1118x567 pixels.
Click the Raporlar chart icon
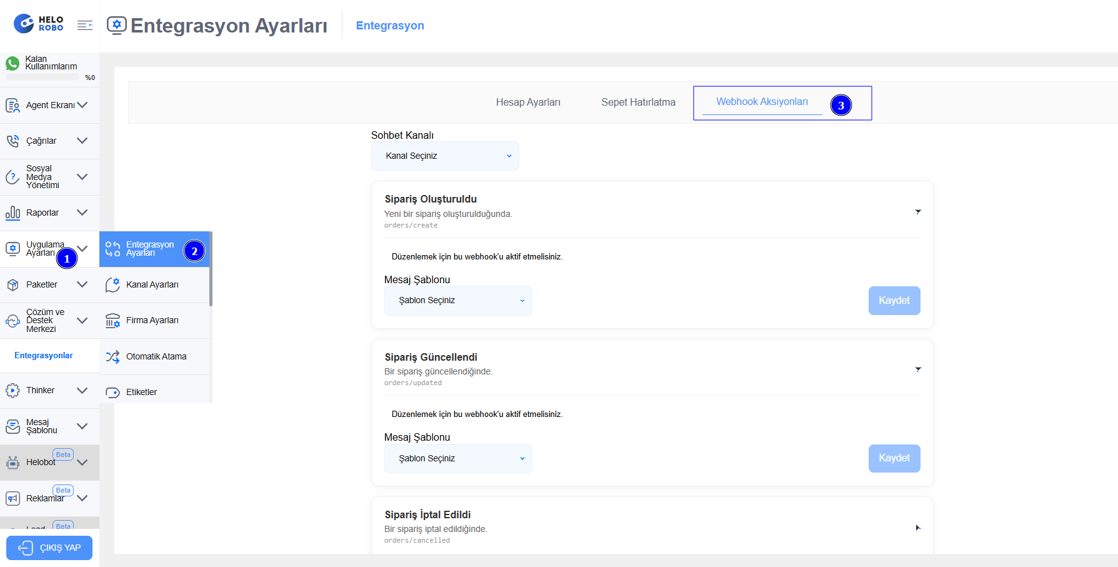tap(12, 213)
